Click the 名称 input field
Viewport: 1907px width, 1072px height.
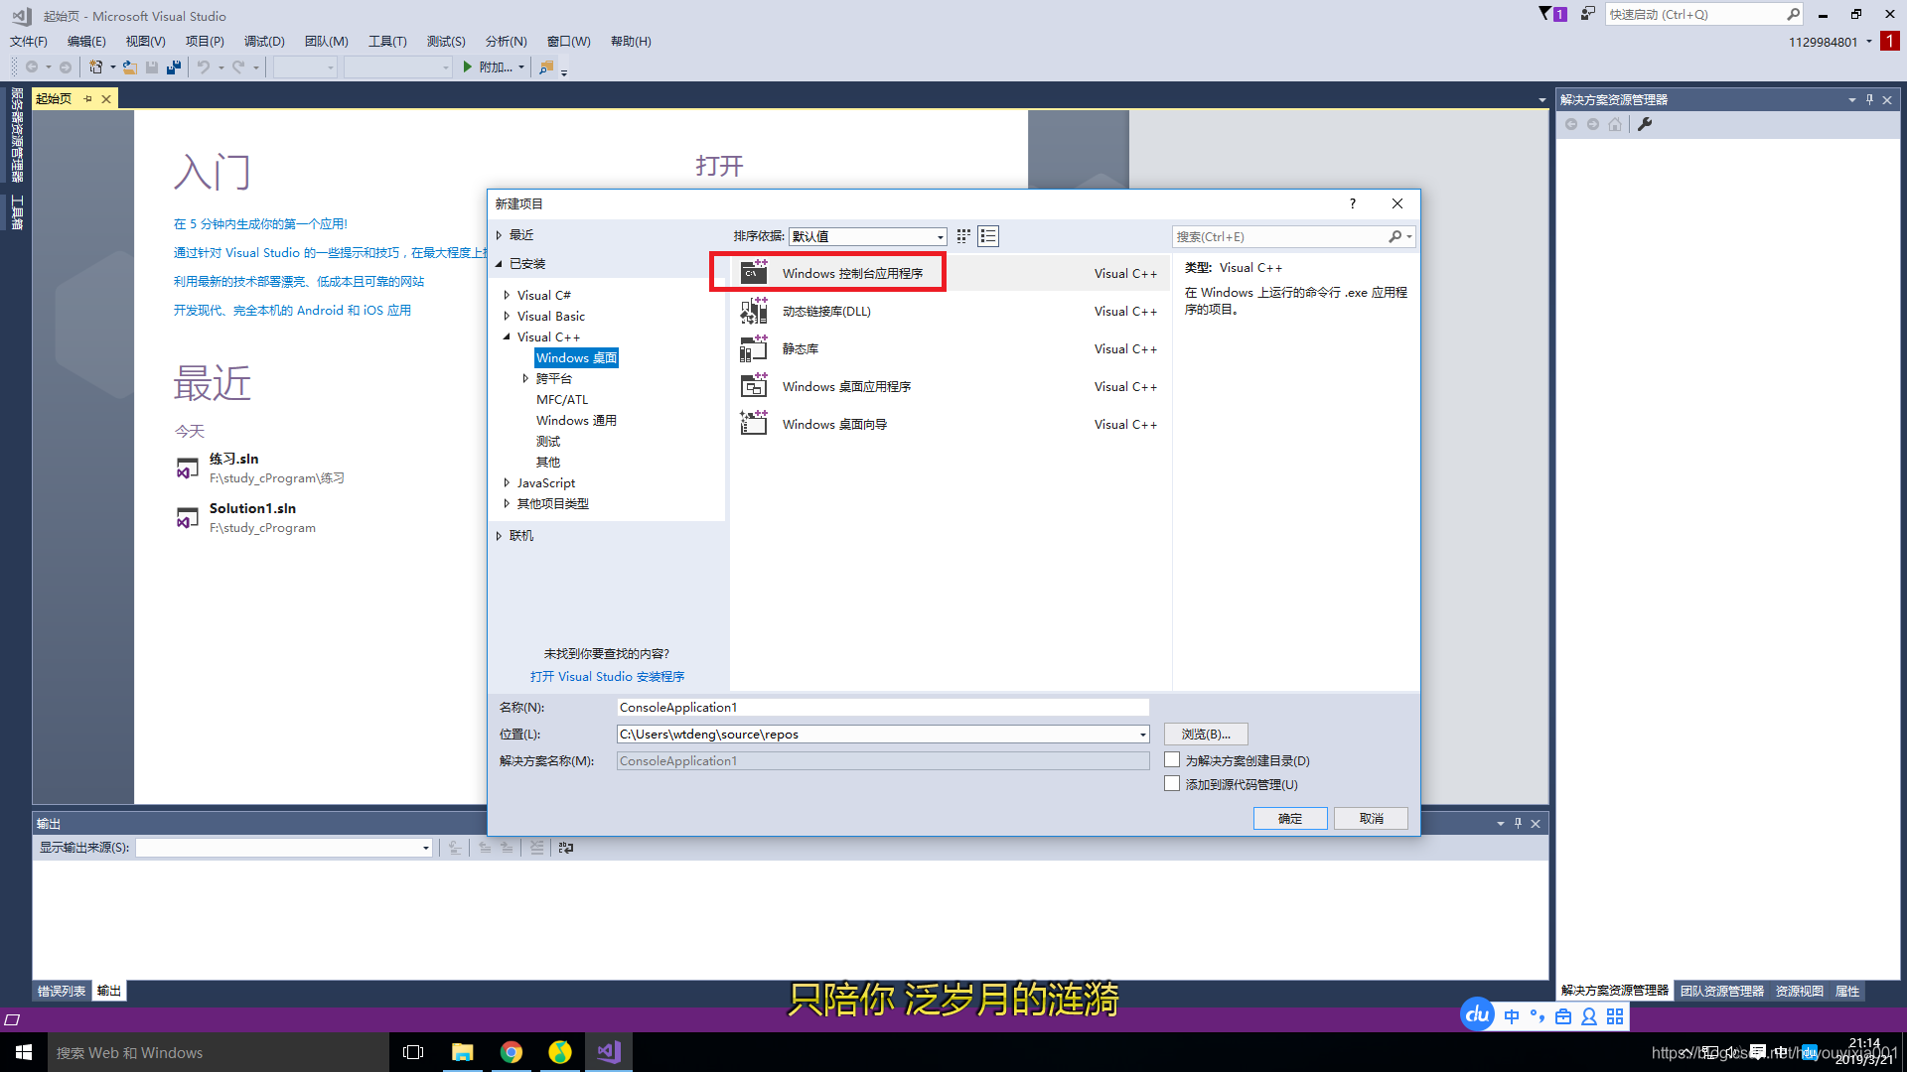883,708
